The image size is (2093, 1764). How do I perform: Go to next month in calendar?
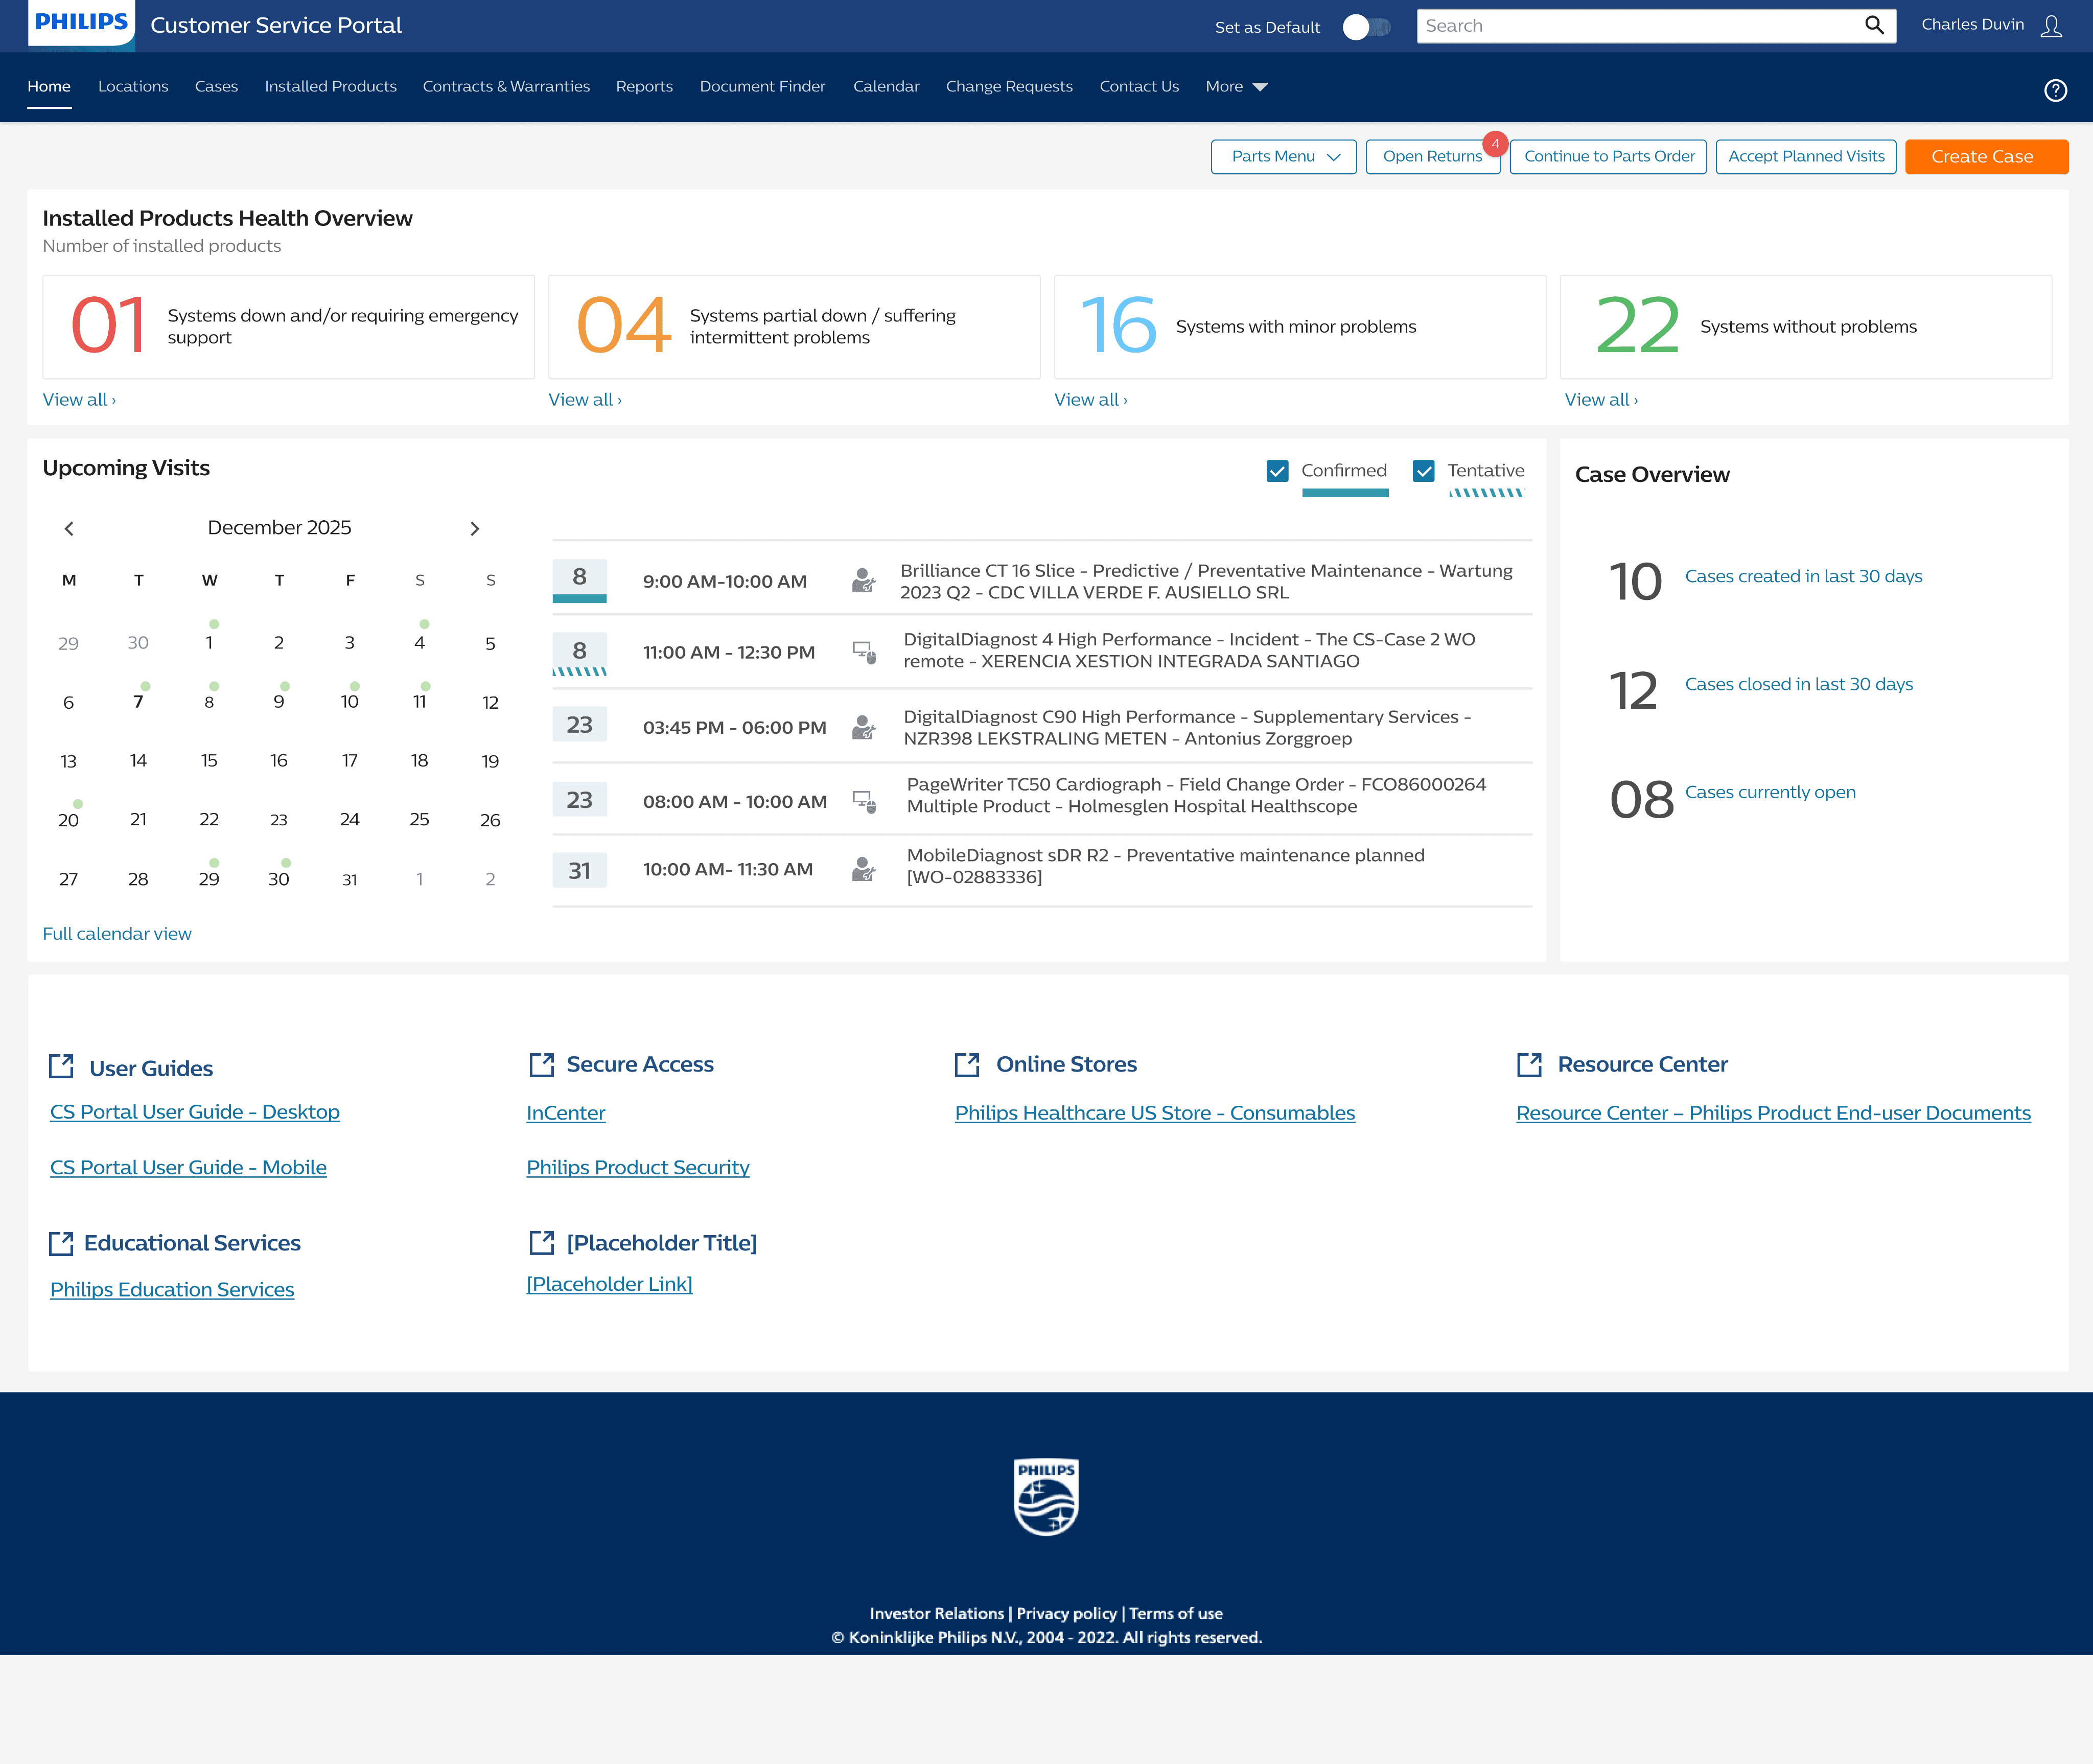pos(475,528)
